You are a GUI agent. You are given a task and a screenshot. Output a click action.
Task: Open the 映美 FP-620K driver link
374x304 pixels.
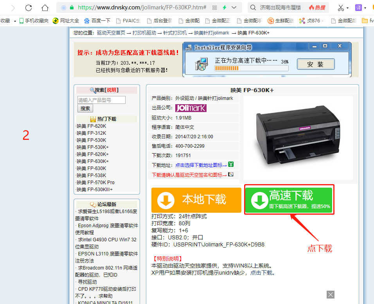91,126
